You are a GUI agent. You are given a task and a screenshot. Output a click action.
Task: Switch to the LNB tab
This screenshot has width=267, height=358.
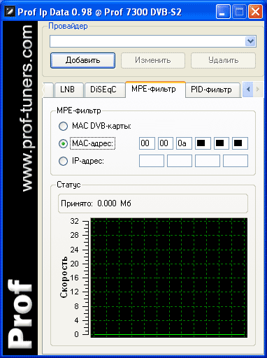pos(68,89)
